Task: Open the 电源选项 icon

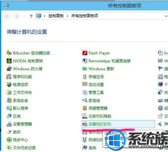Action: click(x=9, y=84)
